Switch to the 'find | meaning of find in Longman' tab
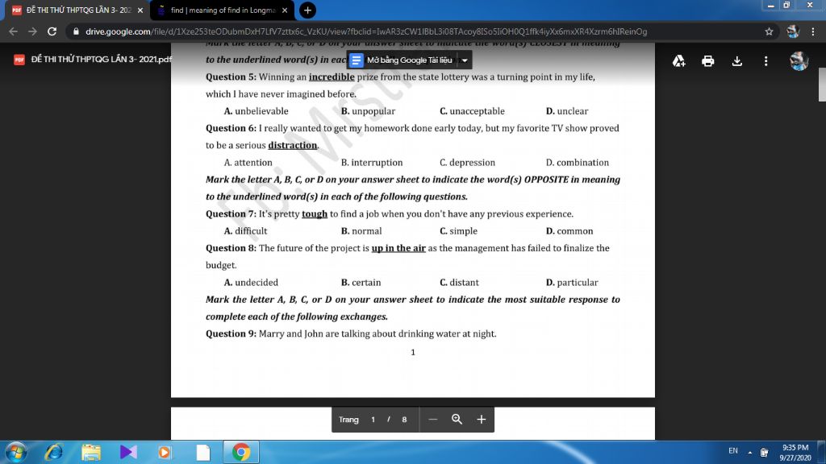This screenshot has width=826, height=464. tap(223, 10)
